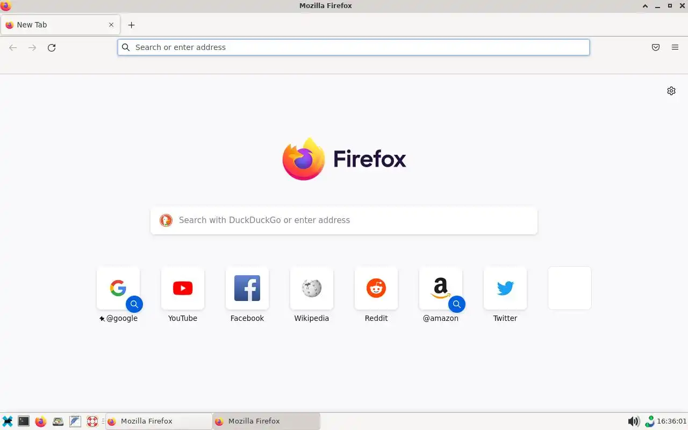This screenshot has width=688, height=430.
Task: Open the taskbar start menu X icon
Action: [x=8, y=421]
